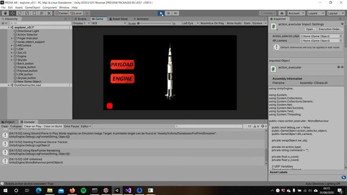Screen dimensions: 347x195
Task: Toggle Clear on Play
Action: coord(33,126)
